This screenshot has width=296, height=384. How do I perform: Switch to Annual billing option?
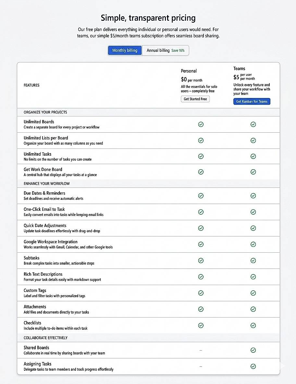pos(166,51)
